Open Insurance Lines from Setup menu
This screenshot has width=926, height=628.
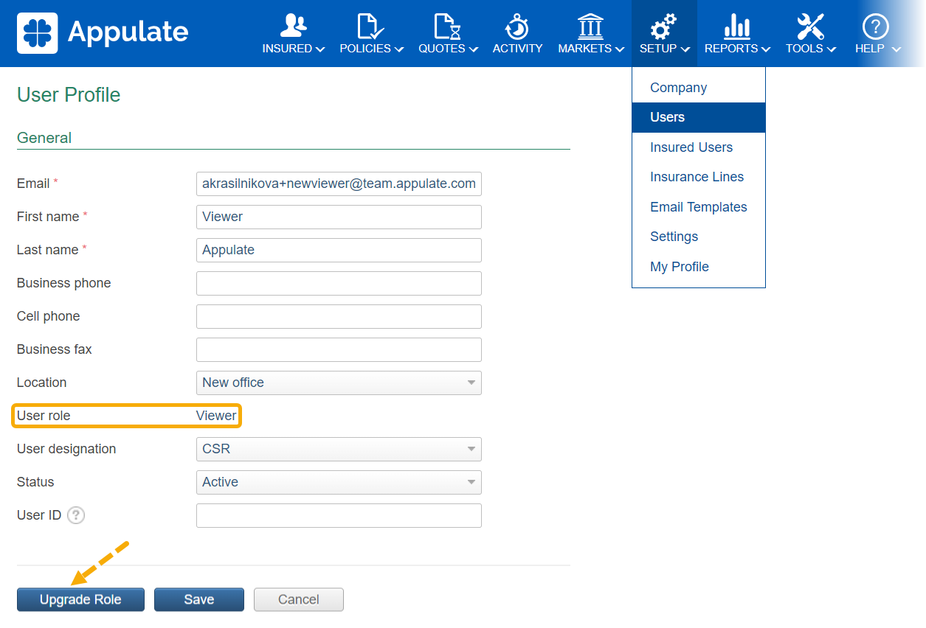(x=697, y=177)
